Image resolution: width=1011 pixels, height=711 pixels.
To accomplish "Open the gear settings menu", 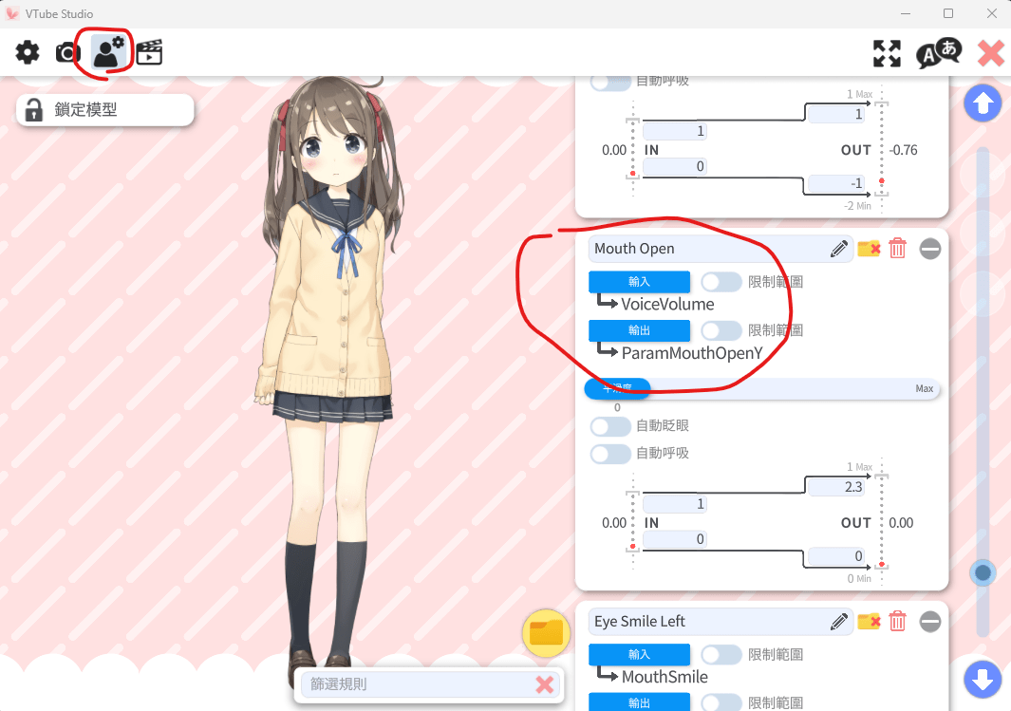I will [28, 52].
